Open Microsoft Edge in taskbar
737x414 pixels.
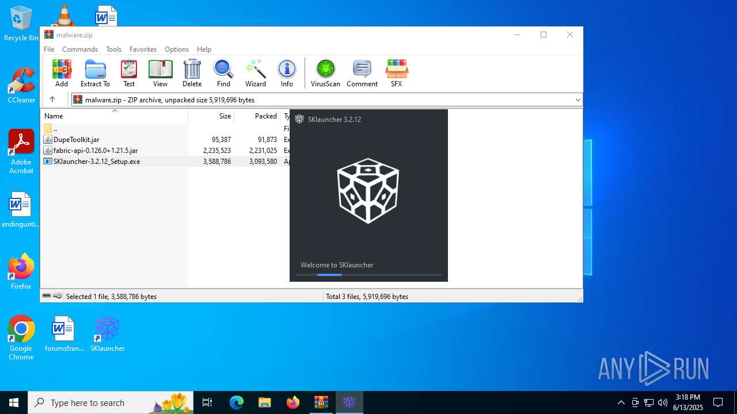coord(237,402)
